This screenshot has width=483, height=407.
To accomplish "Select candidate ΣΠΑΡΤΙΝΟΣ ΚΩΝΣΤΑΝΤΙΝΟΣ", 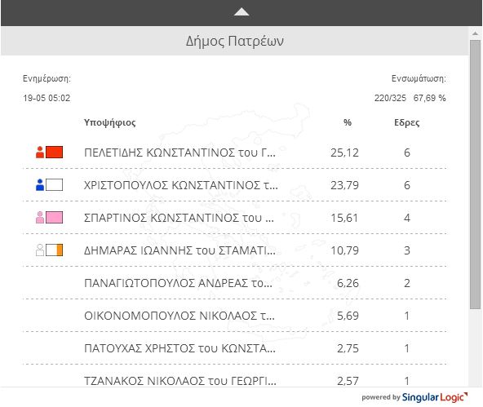I will click(179, 218).
